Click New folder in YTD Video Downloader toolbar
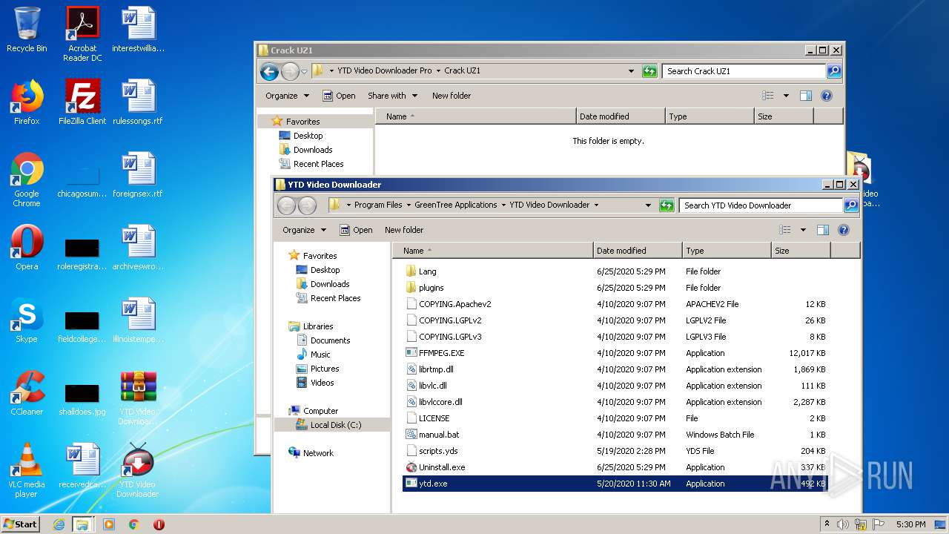 [x=404, y=230]
